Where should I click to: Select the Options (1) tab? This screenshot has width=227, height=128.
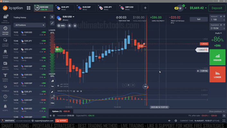coord(61,112)
